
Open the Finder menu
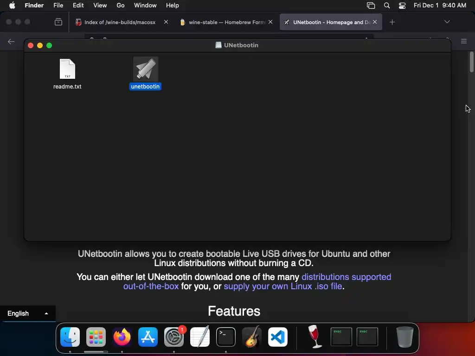34,6
